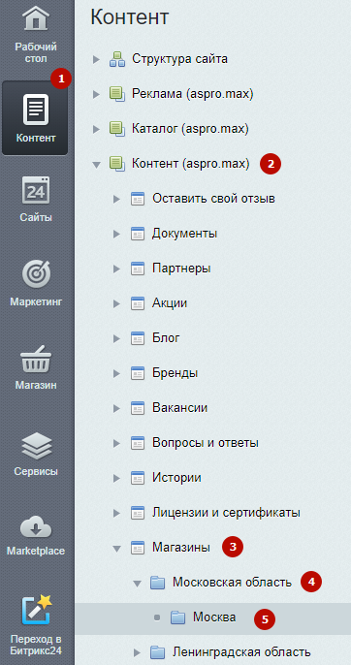Collapse the Контент (aspro.max) node

(x=97, y=165)
